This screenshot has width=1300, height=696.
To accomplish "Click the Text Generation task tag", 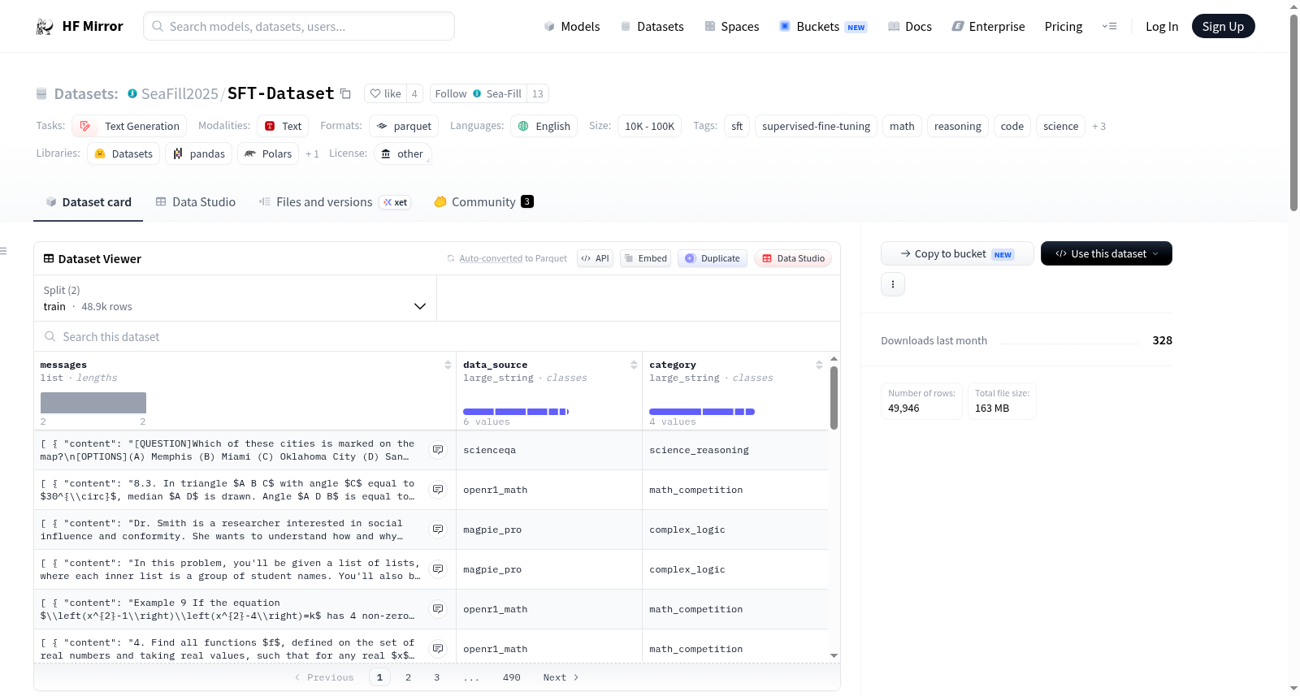I will pos(129,126).
